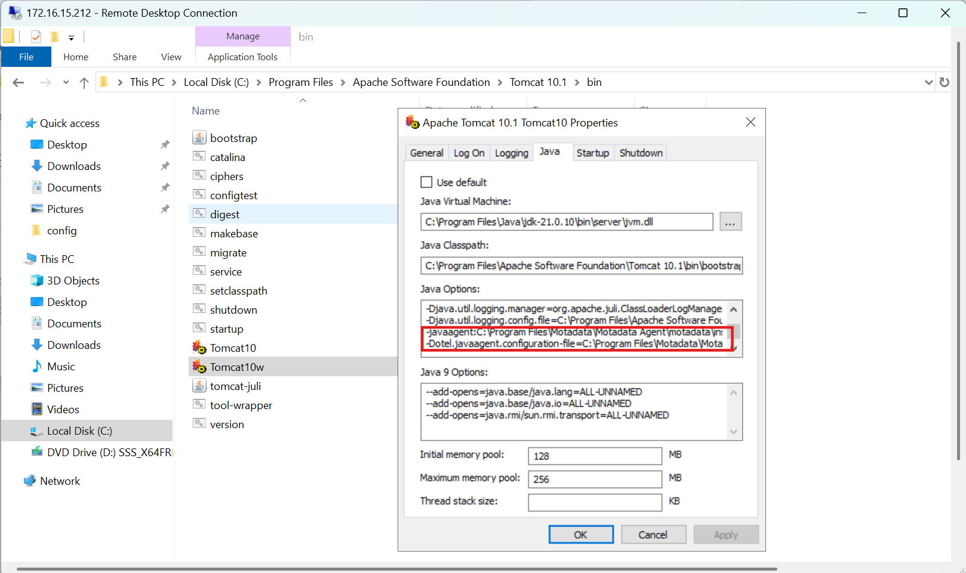Expand the chevron after This PC breadcrumb
The image size is (966, 573).
(x=174, y=82)
